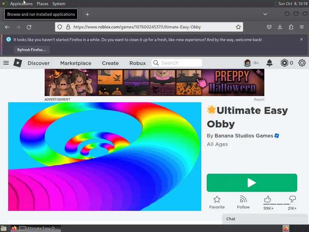309x232 pixels.
Task: Click the Roblox search field
Action: tap(177, 63)
